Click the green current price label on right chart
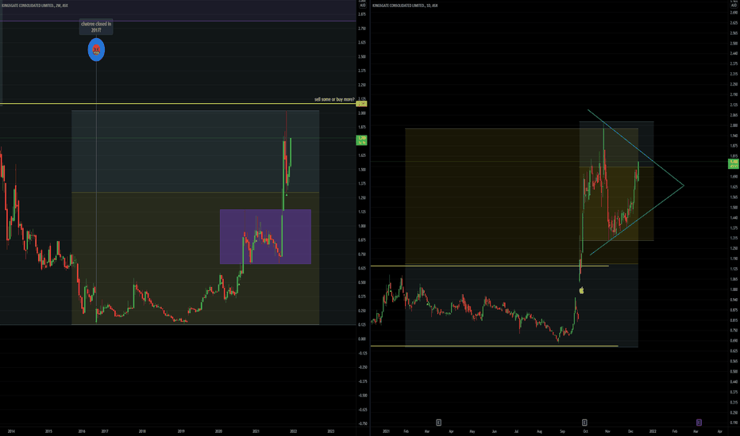740x436 pixels. (734, 164)
